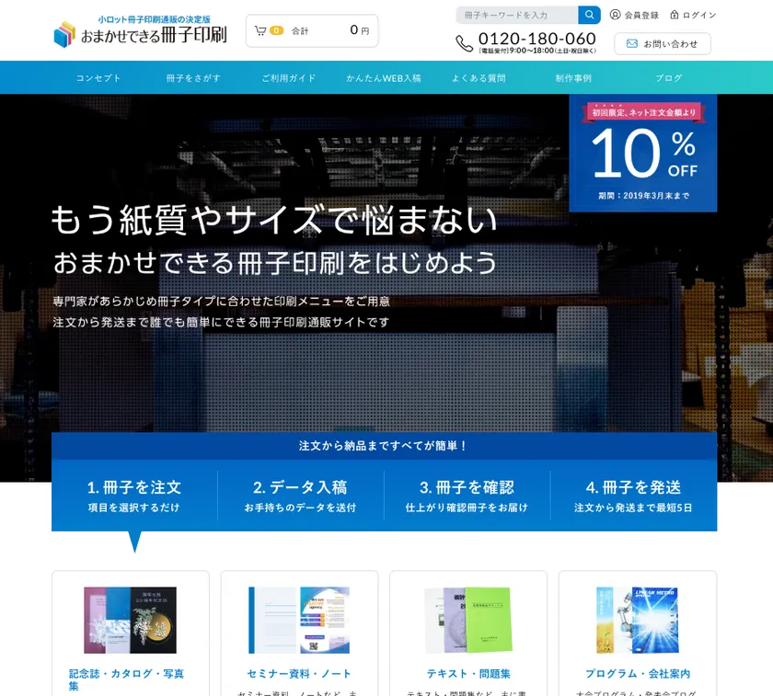
Task: Open 記念誌・カタログ・写真集 title link
Action: point(126,679)
